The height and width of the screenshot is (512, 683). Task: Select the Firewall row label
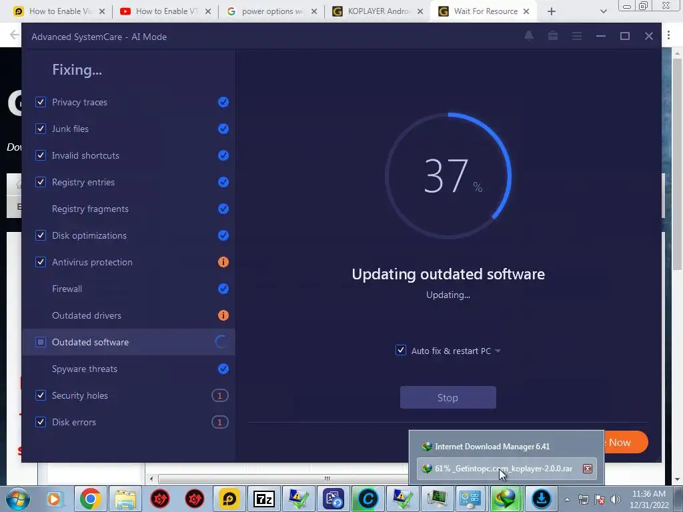67,289
